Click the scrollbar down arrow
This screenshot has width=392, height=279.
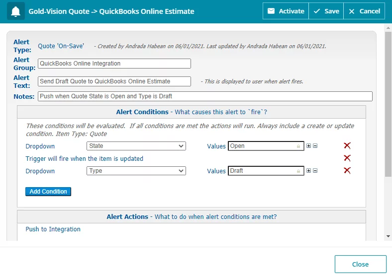pos(388,236)
